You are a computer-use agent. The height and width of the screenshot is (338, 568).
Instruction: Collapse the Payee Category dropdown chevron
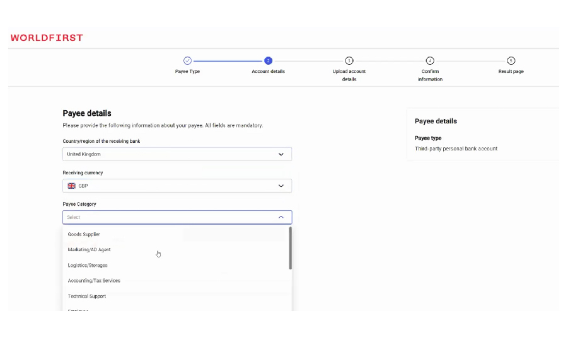coord(281,217)
